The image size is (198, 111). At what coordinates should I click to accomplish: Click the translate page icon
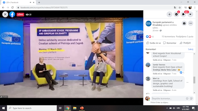[x=175, y=8]
